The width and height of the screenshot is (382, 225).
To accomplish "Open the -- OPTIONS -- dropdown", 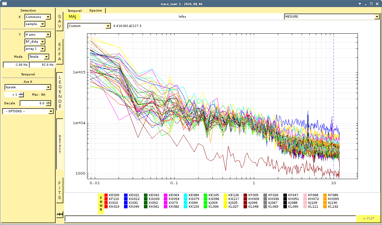I will (28, 111).
